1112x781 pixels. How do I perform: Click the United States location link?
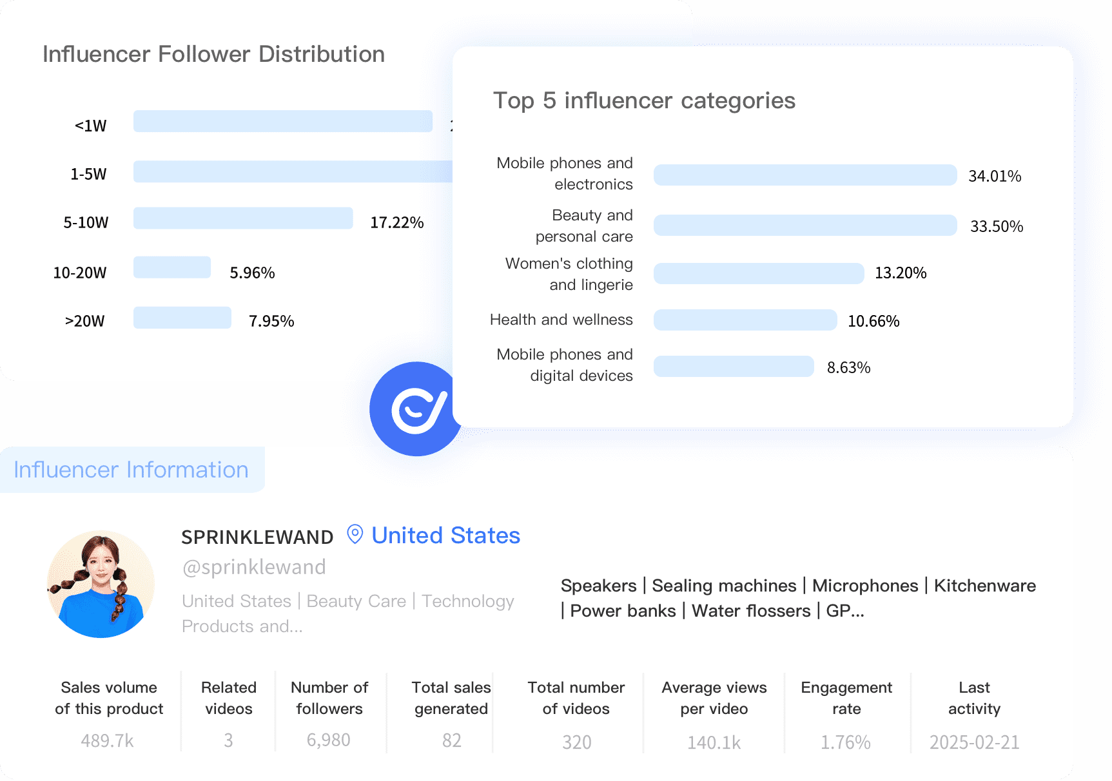(445, 535)
